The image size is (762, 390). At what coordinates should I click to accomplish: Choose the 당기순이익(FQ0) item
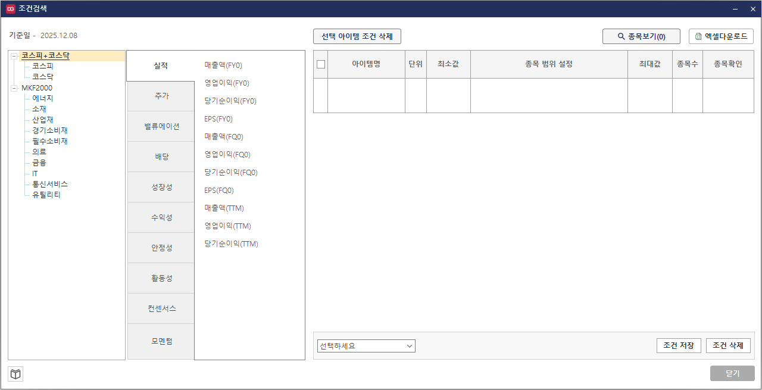click(x=231, y=173)
